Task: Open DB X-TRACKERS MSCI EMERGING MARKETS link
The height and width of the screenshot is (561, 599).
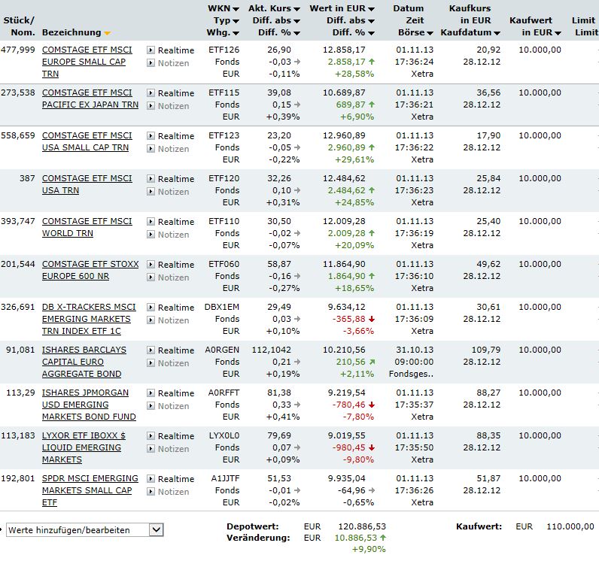Action: pyautogui.click(x=89, y=319)
